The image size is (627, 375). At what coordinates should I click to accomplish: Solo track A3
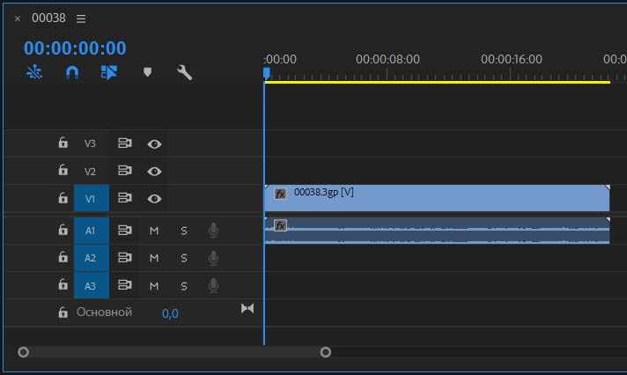click(184, 286)
